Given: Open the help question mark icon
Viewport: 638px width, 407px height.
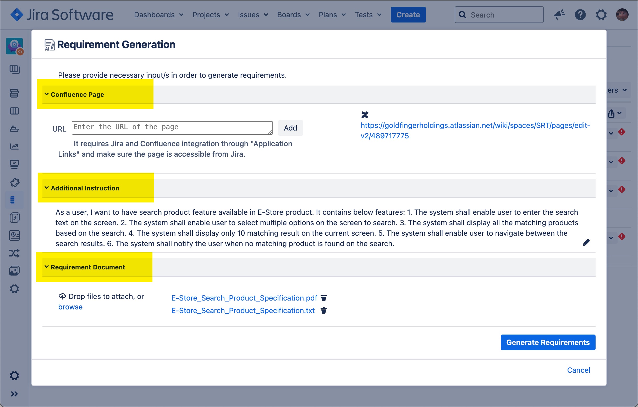Looking at the screenshot, I should click(x=580, y=15).
